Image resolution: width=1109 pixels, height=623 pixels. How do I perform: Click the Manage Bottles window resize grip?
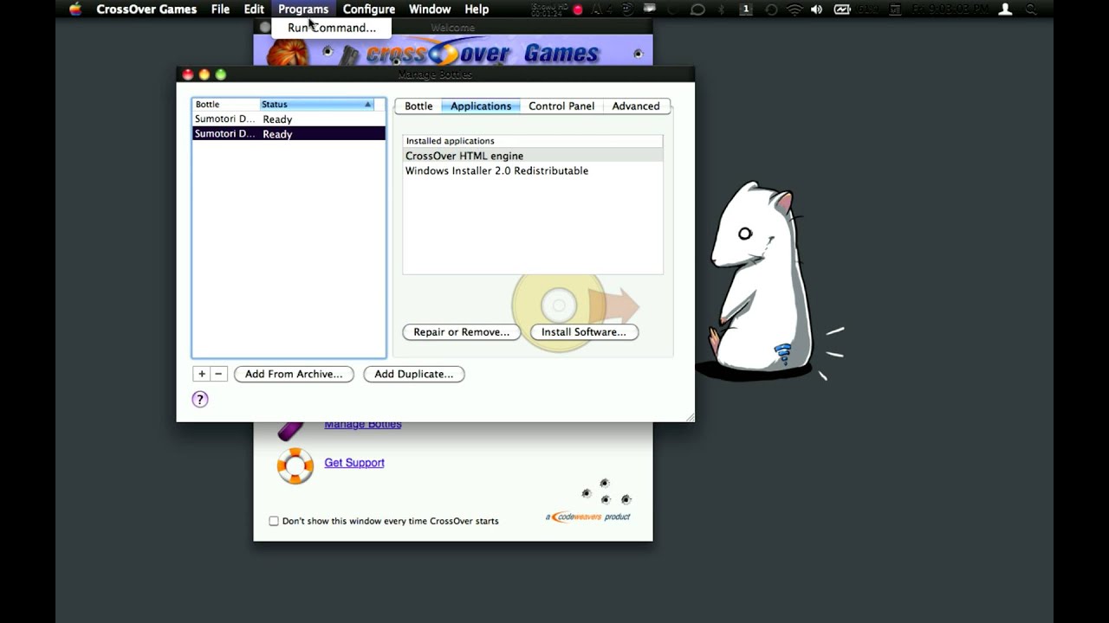690,417
